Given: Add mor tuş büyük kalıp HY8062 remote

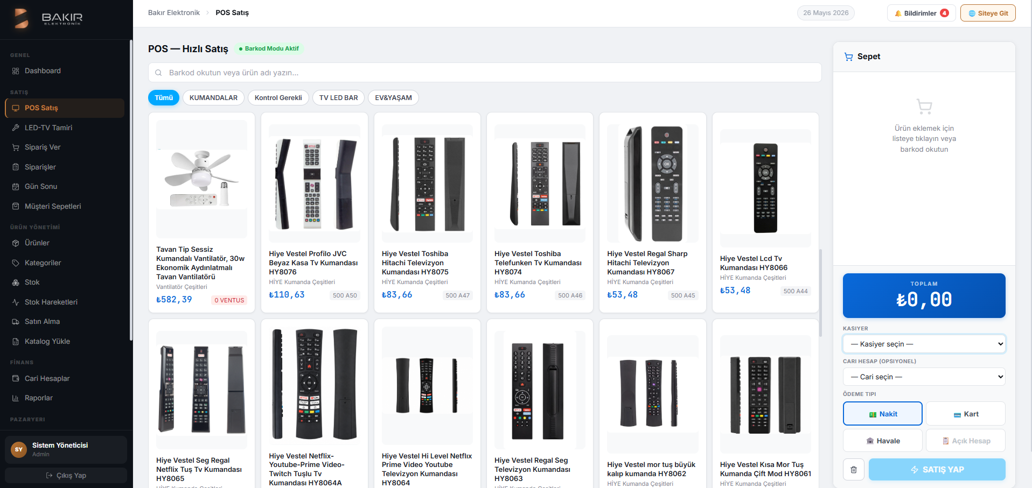Looking at the screenshot, I should click(653, 404).
